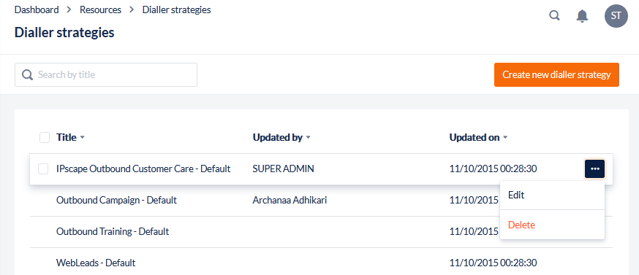Viewport: 639px width, 275px height.
Task: Choose Edit from the row menu
Action: tap(552, 195)
